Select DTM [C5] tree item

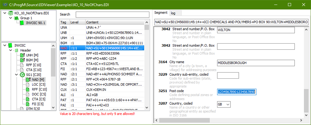coord(33,109)
